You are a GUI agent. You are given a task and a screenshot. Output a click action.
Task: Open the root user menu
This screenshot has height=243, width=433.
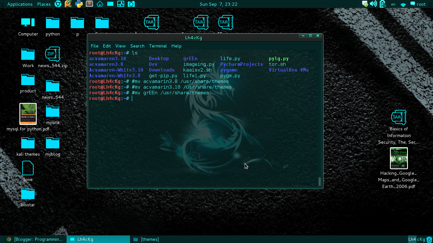coord(418,4)
